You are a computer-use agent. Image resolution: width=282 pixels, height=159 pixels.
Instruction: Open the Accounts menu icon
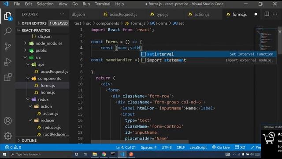point(8,121)
